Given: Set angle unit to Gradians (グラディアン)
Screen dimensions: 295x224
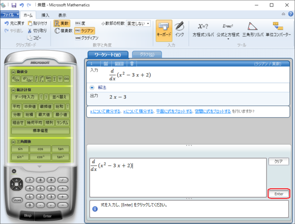Looking at the screenshot, I should point(87,38).
